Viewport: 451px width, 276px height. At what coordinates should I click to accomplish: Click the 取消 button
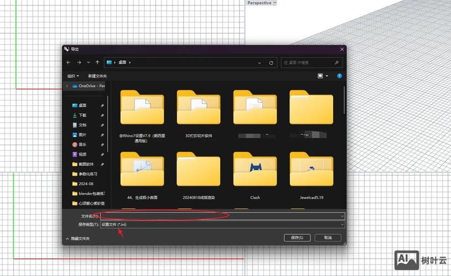(x=328, y=237)
